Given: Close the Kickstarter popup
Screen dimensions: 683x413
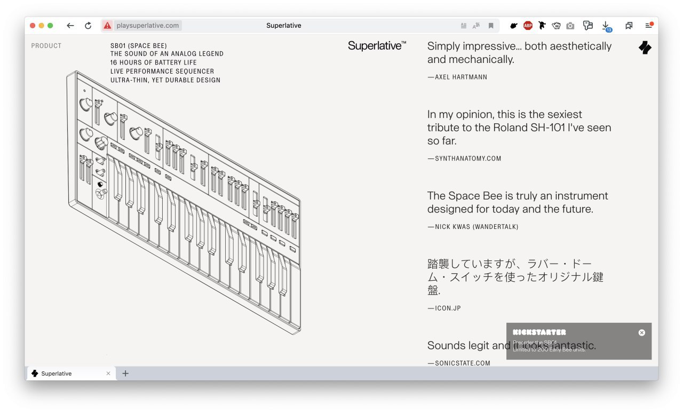Looking at the screenshot, I should (x=642, y=332).
